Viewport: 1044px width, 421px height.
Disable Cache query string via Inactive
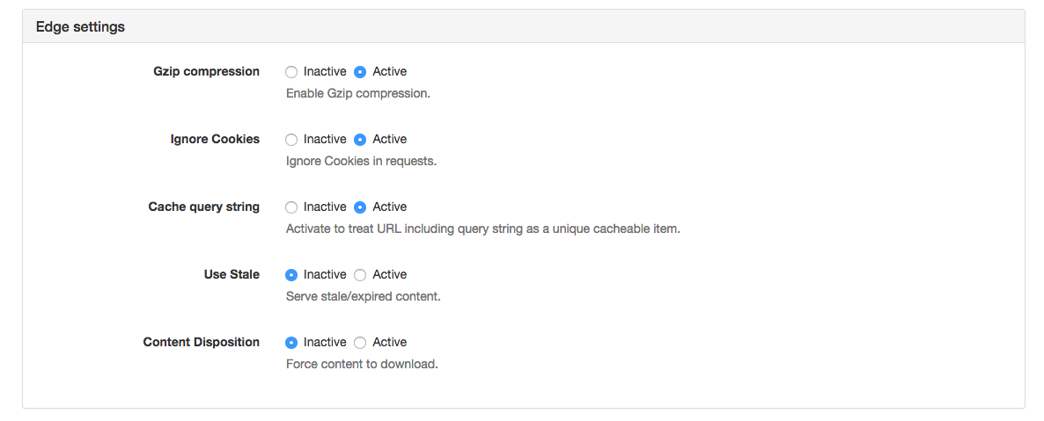coord(291,207)
